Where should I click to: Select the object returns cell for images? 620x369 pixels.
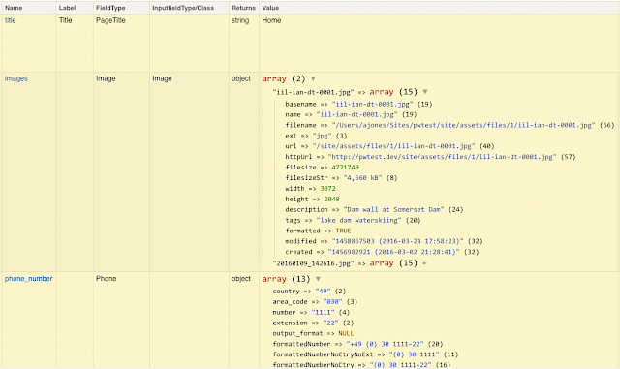[x=241, y=78]
